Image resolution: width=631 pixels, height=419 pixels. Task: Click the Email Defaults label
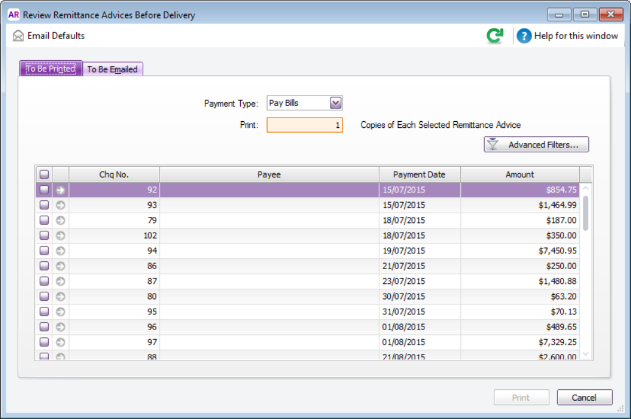(x=56, y=36)
